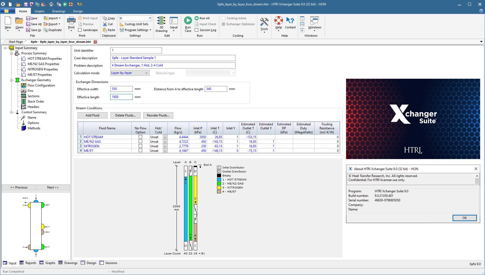Select Flow Configuration tree item
The height and width of the screenshot is (275, 485).
click(x=41, y=85)
